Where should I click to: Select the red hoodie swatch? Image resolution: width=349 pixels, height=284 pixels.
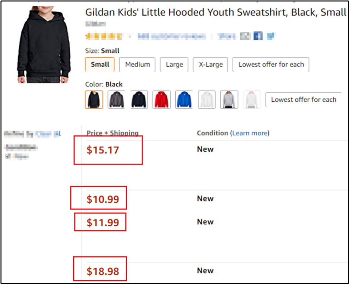tap(161, 99)
